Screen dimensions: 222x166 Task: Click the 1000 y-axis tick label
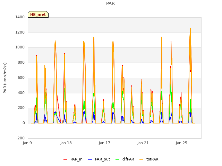[20, 47]
